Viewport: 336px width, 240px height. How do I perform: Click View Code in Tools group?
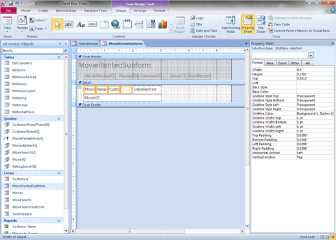point(279,25)
